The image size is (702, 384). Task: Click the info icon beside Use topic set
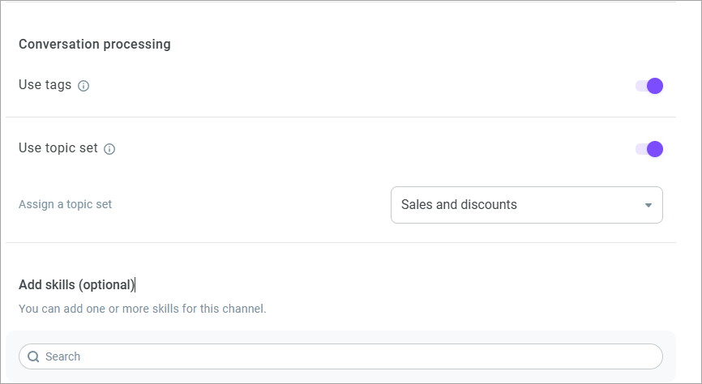point(109,149)
